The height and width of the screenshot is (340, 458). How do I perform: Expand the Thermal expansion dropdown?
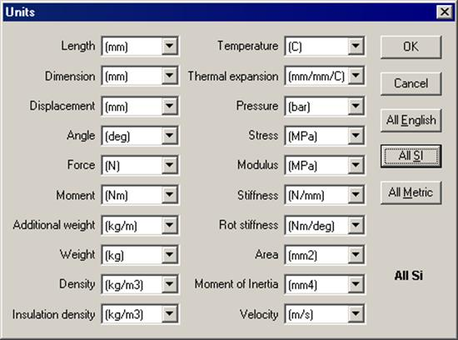click(356, 76)
